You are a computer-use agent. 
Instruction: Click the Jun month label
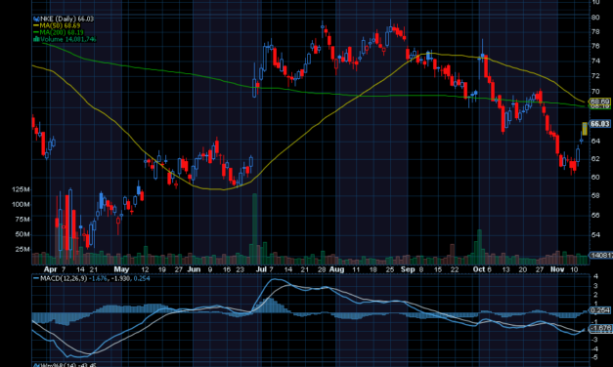pos(194,269)
